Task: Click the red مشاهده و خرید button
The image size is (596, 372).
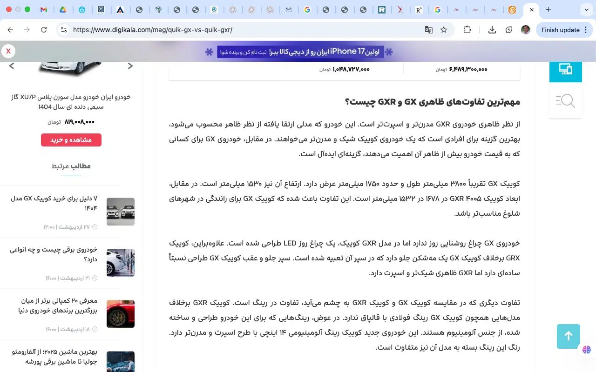Action: [x=71, y=140]
